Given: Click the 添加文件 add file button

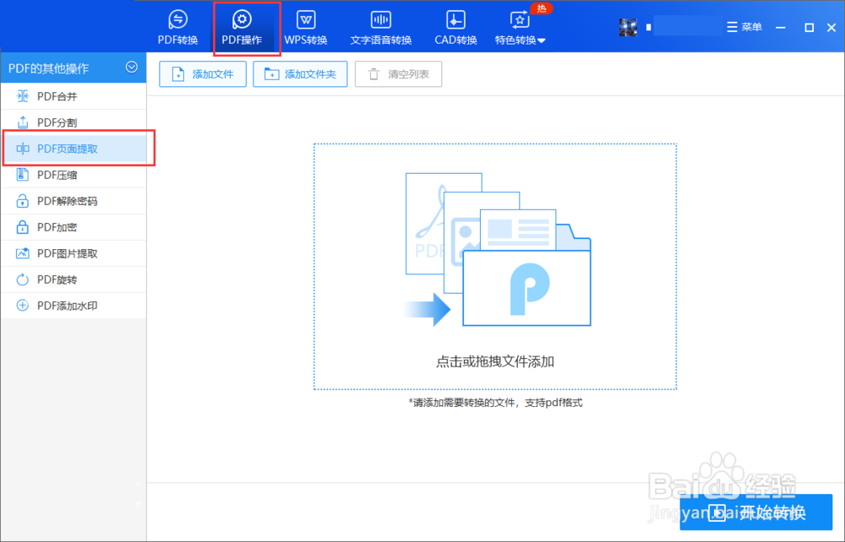Looking at the screenshot, I should coord(202,74).
